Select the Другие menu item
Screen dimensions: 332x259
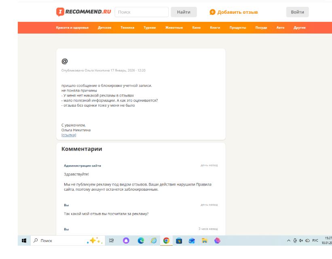(299, 28)
